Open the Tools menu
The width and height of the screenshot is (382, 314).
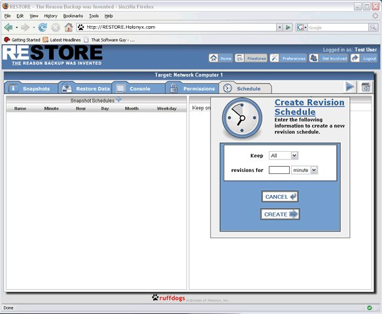click(x=94, y=16)
